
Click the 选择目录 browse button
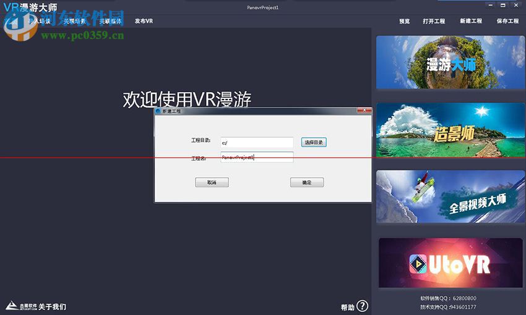(x=314, y=142)
